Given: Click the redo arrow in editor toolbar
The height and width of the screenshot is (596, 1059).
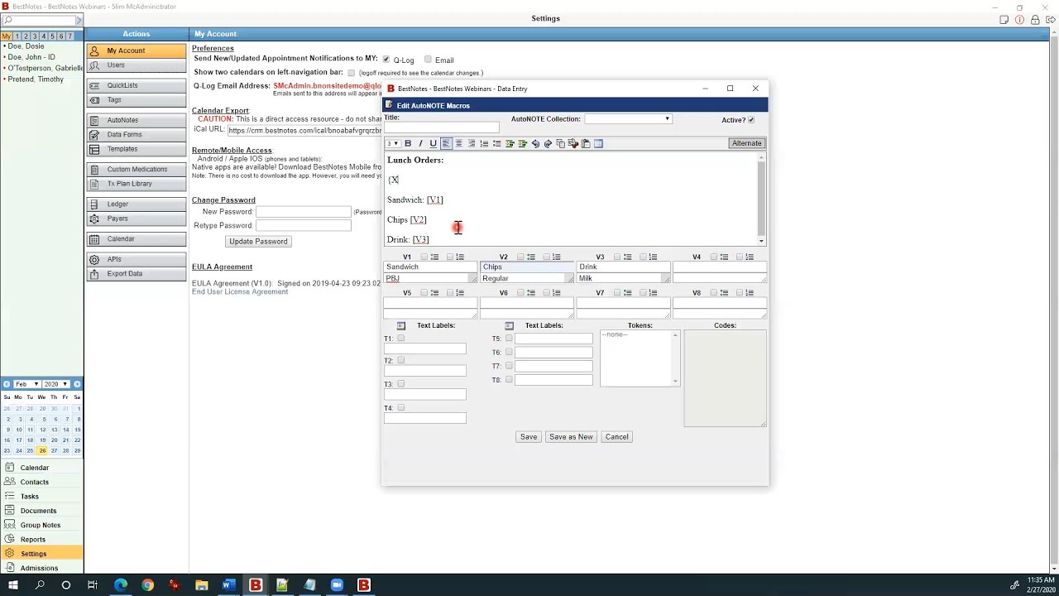Looking at the screenshot, I should pos(548,143).
